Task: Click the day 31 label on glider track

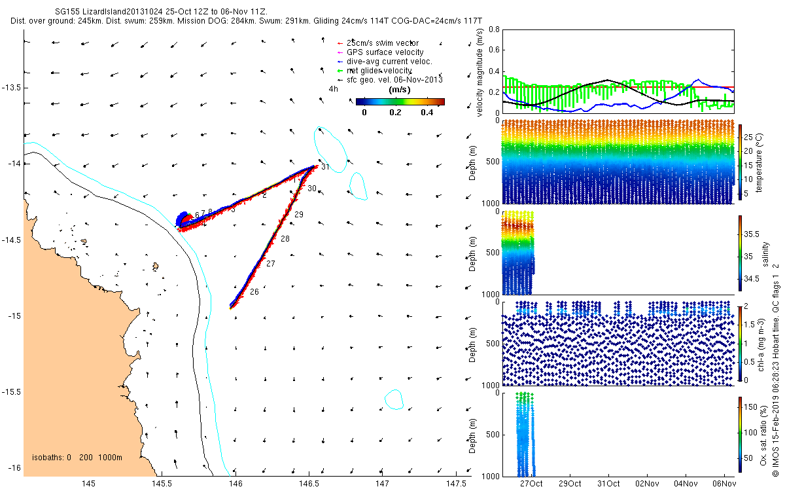Action: click(325, 168)
